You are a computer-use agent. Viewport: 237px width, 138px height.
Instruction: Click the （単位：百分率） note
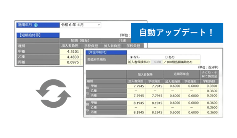pyautogui.click(x=208, y=67)
